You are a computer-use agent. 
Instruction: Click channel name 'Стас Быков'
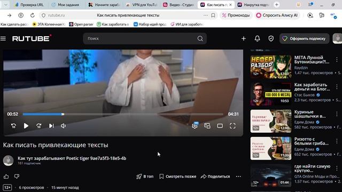[304, 95]
